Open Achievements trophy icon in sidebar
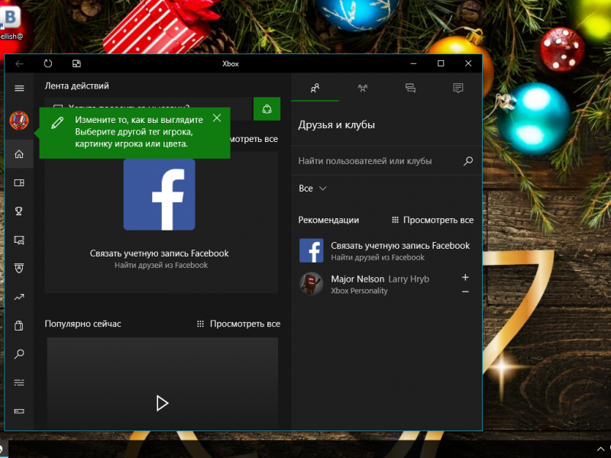Image resolution: width=611 pixels, height=458 pixels. tap(19, 211)
